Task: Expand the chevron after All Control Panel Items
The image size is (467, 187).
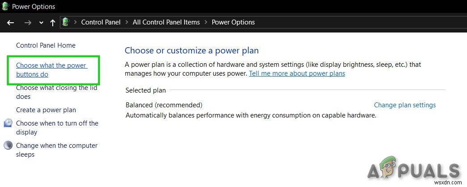Action: (206, 22)
